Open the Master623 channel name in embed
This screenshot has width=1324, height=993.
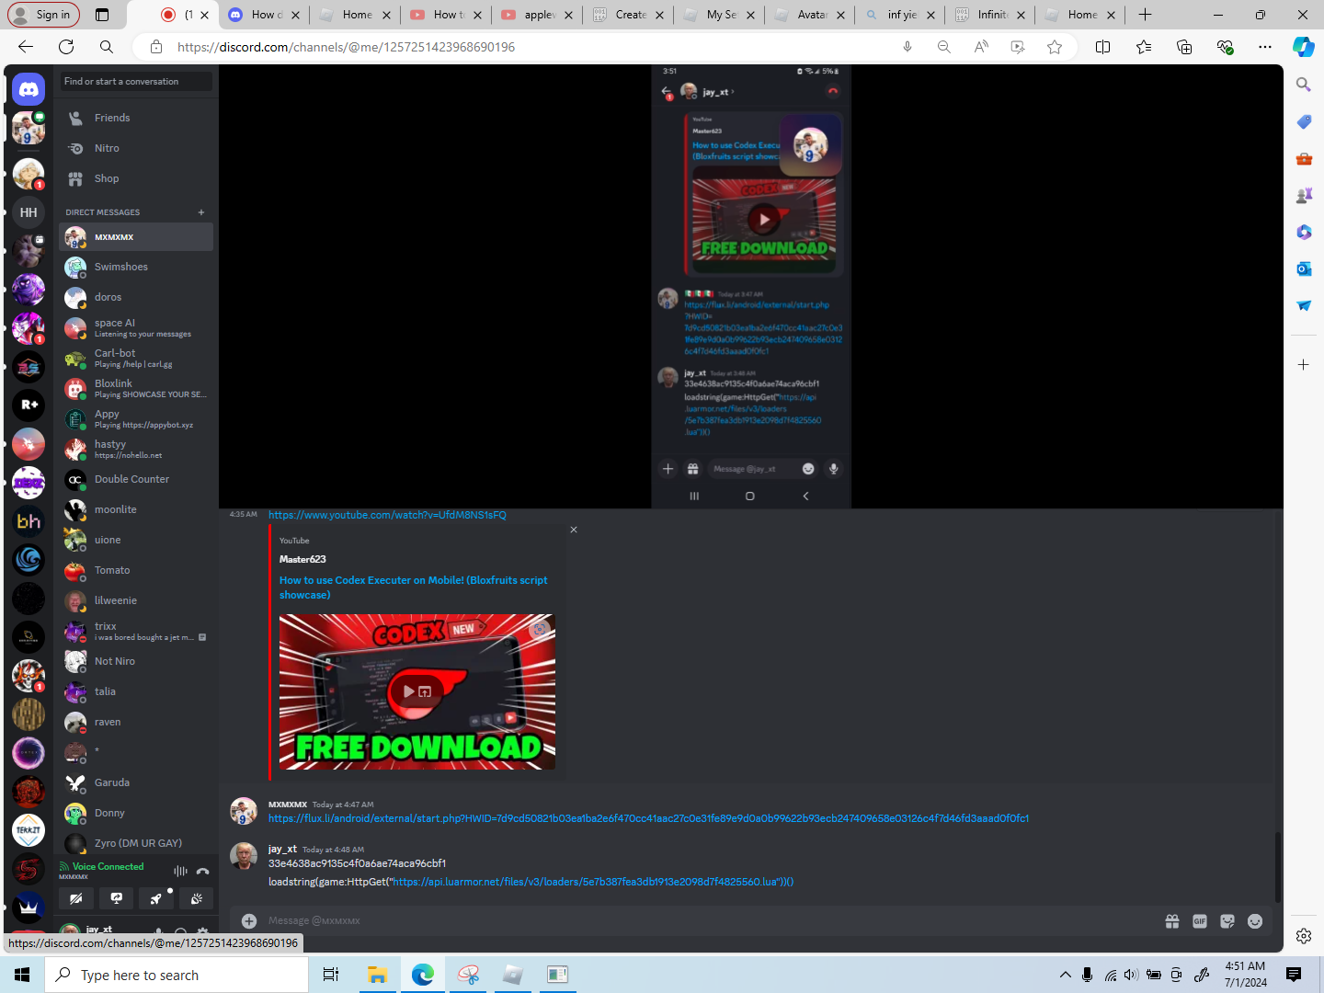(x=302, y=559)
